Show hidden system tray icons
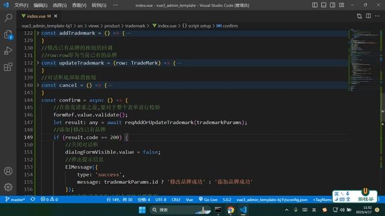This screenshot has height=216, width=385. [x=286, y=210]
